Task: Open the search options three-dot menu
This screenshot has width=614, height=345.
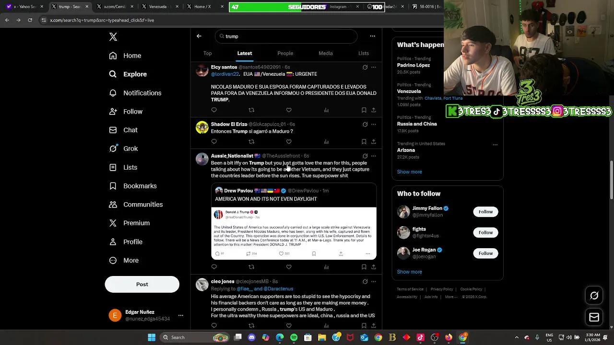Action: pos(372,36)
